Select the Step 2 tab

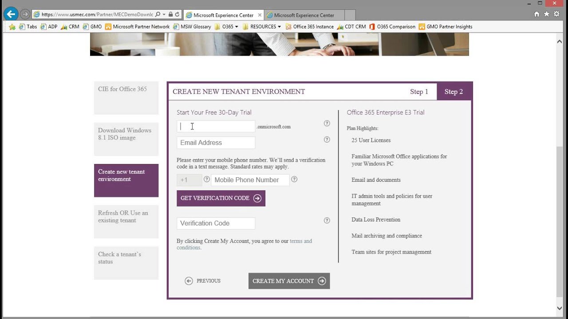454,92
